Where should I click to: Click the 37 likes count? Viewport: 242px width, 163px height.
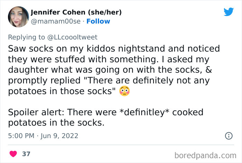tap(26, 154)
